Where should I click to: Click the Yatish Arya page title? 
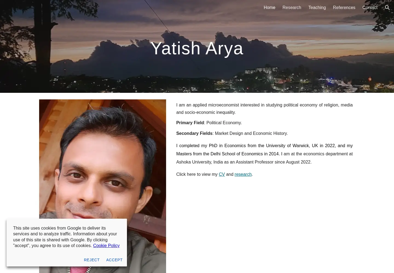pos(197,48)
